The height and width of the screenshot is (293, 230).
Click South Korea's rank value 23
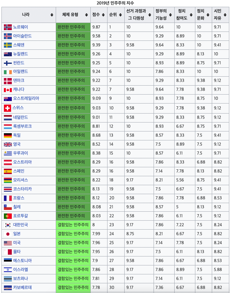pos(111,225)
